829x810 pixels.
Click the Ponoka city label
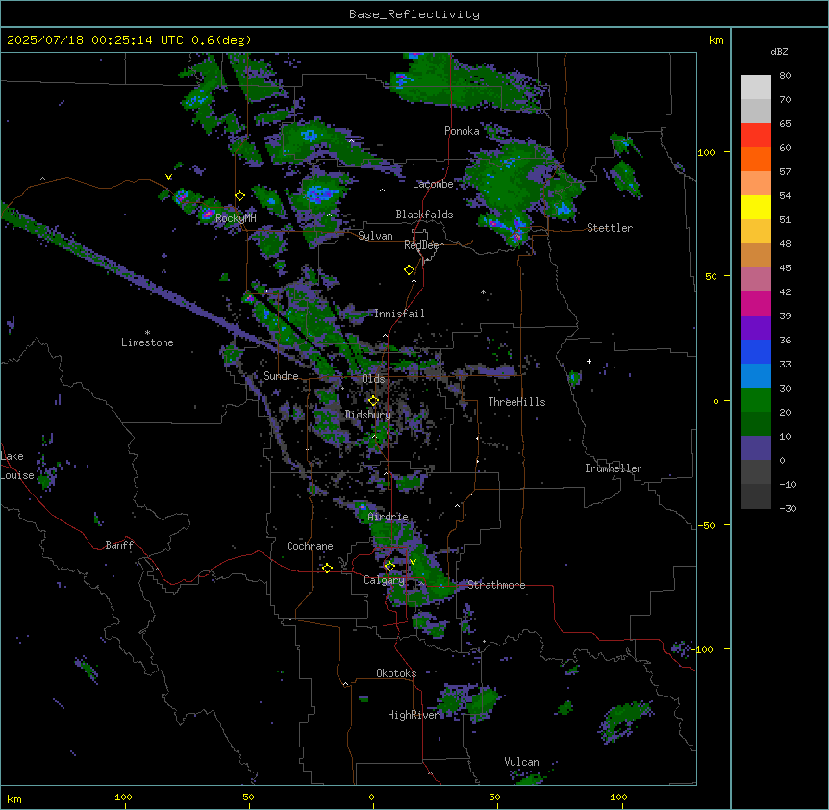[462, 131]
